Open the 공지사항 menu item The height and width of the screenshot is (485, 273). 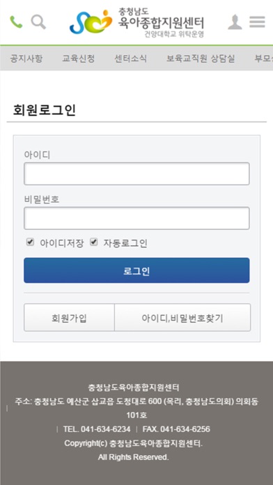(x=26, y=59)
